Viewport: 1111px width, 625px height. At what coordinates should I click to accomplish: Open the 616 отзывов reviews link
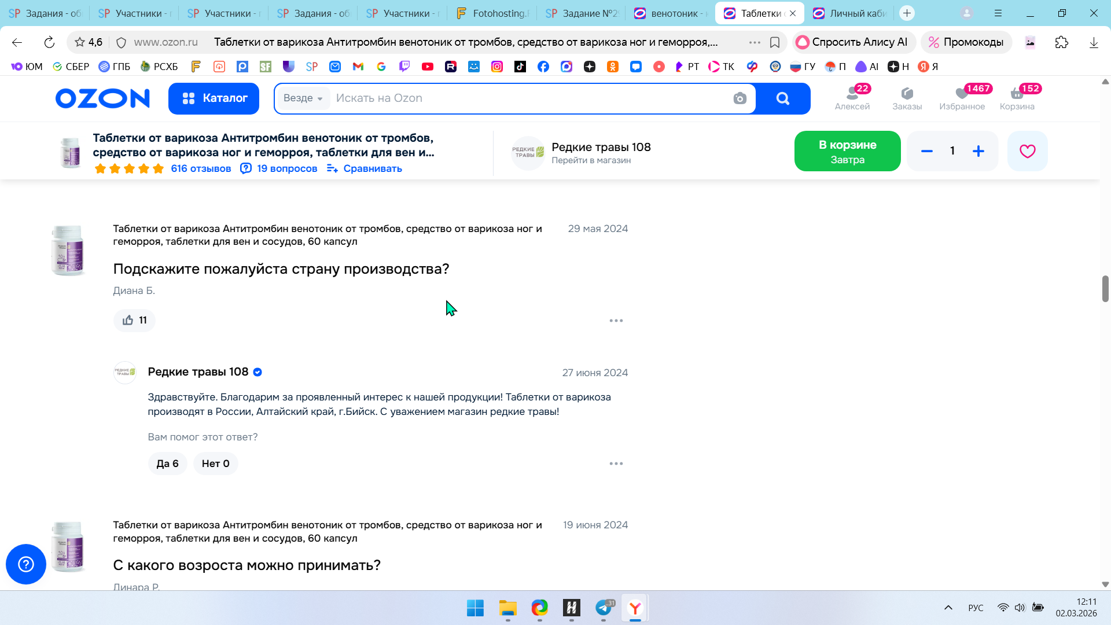(200, 168)
